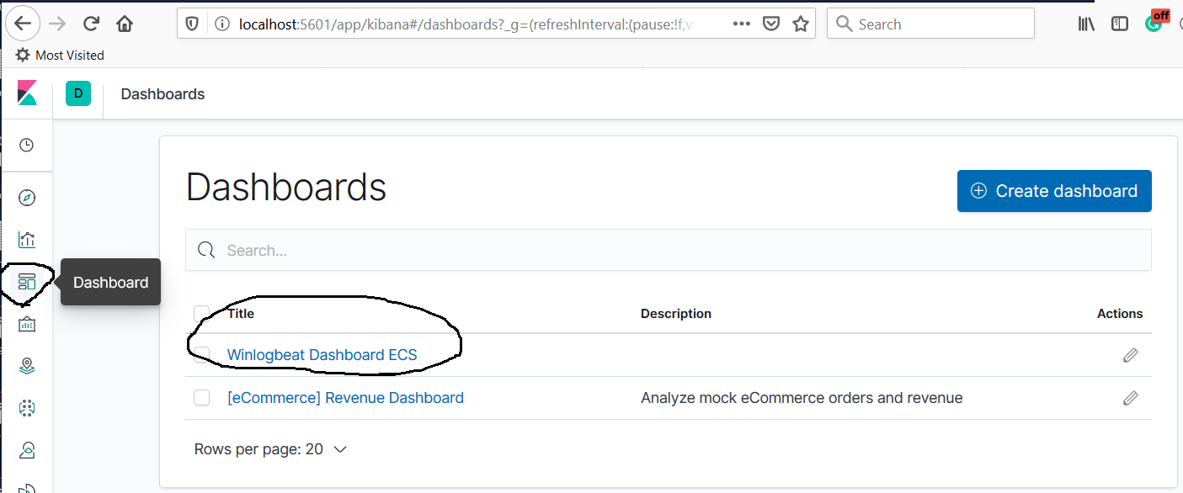This screenshot has height=493, width=1183.
Task: Edit eCommerce Revenue Dashboard pencil icon
Action: pos(1131,397)
